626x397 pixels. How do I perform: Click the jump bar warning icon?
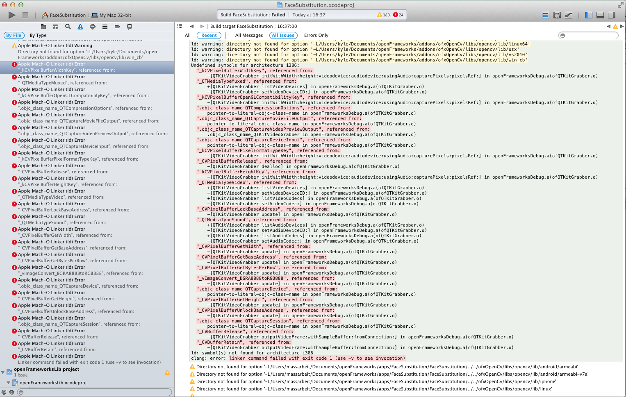click(x=615, y=27)
